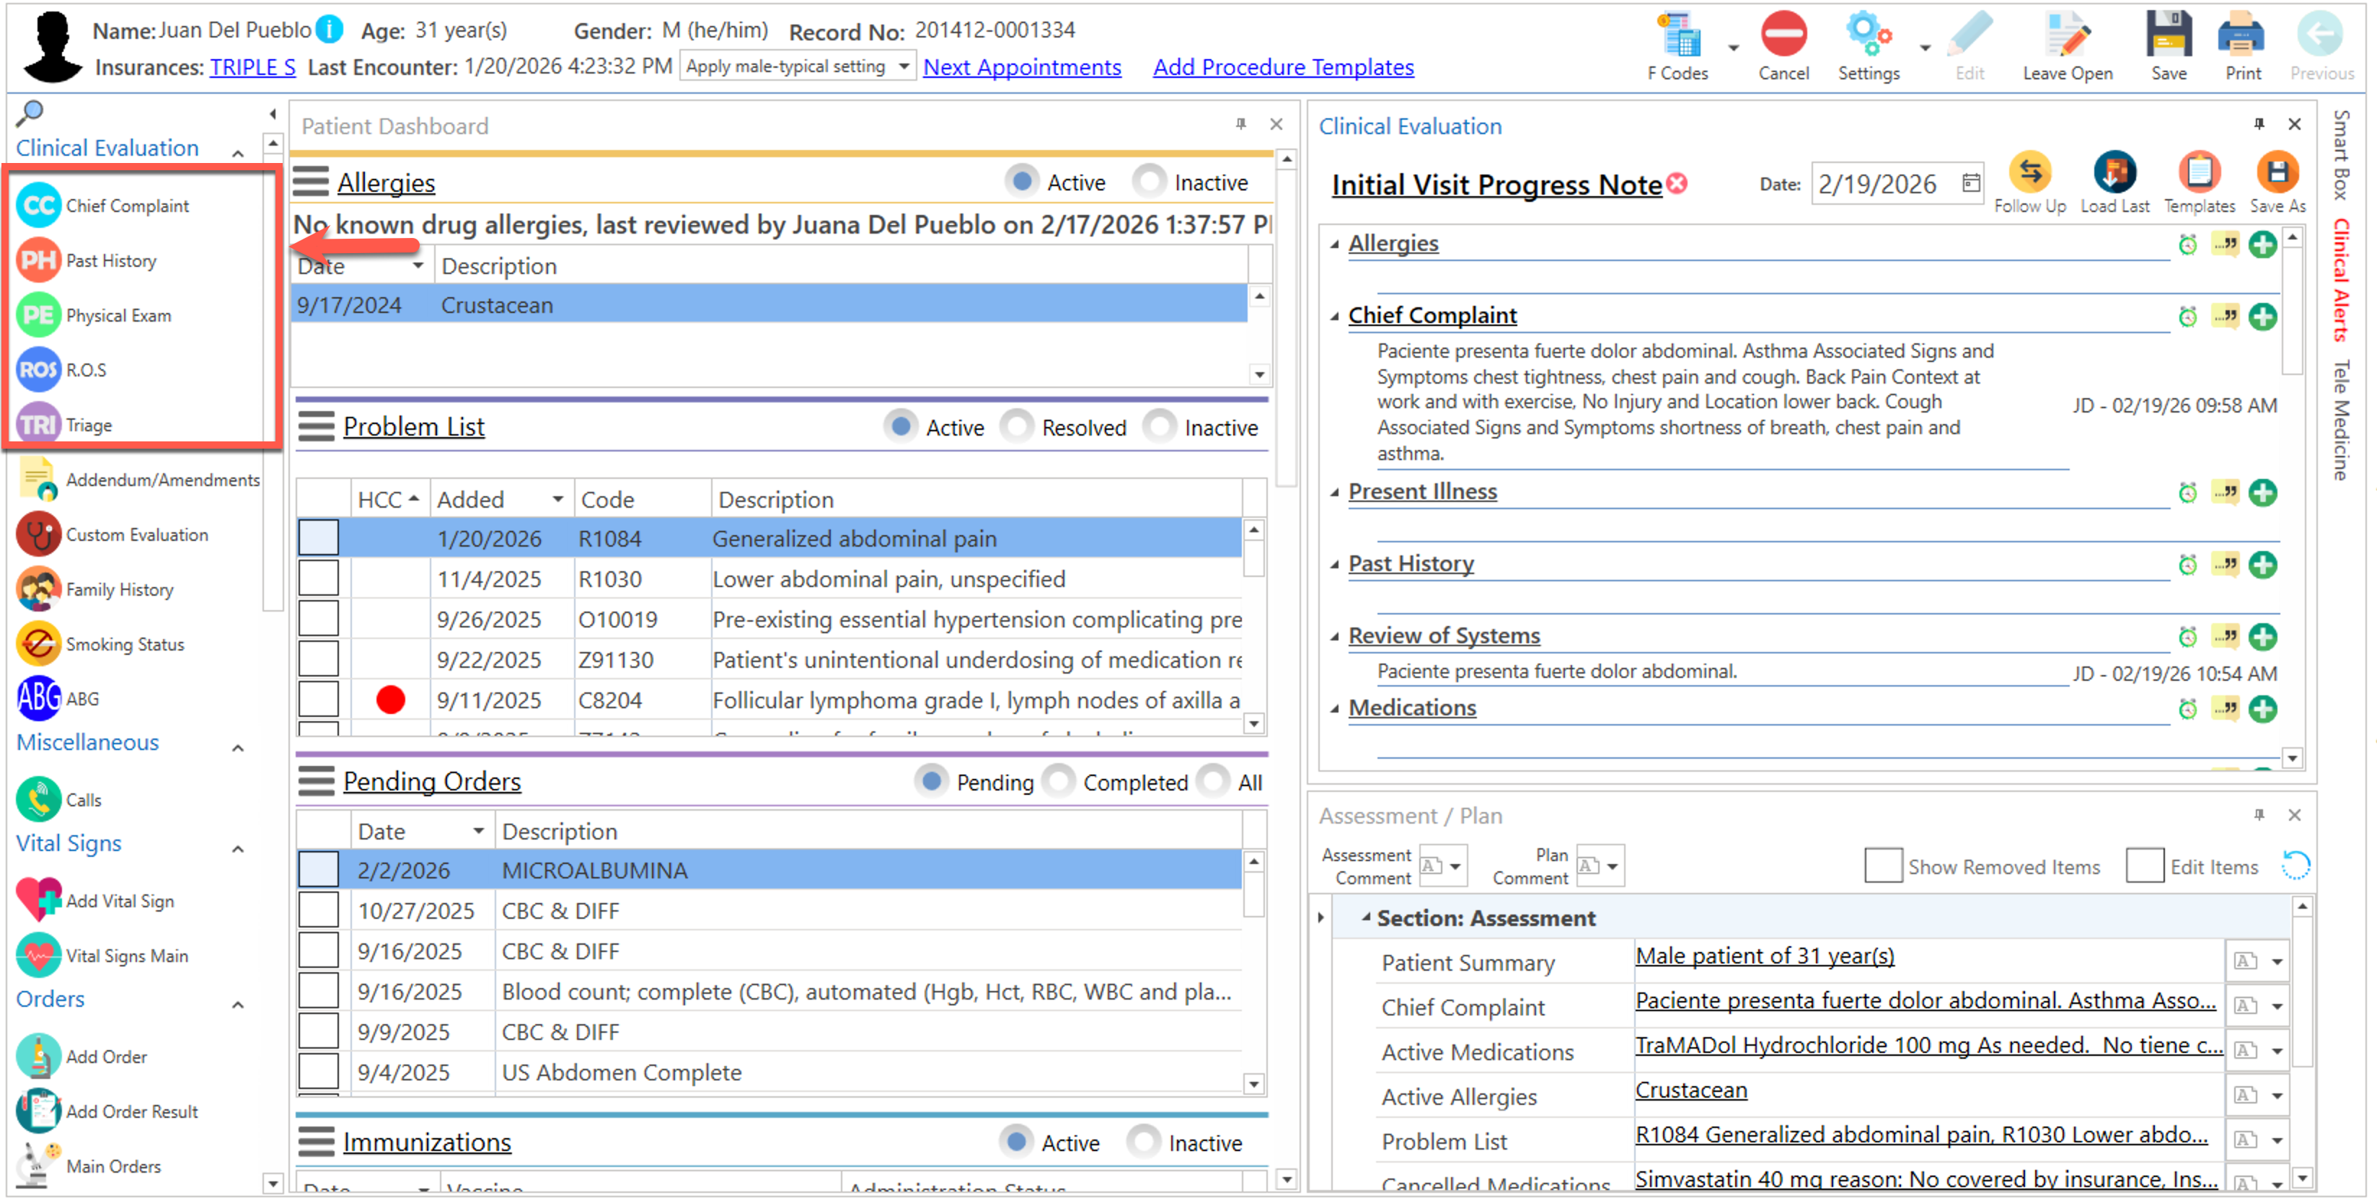Screen dimensions: 2377x1203
Task: Select Resolved option in Problem List
Action: click(1017, 427)
